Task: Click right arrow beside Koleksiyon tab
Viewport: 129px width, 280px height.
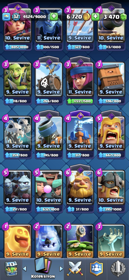Action: coord(61,269)
